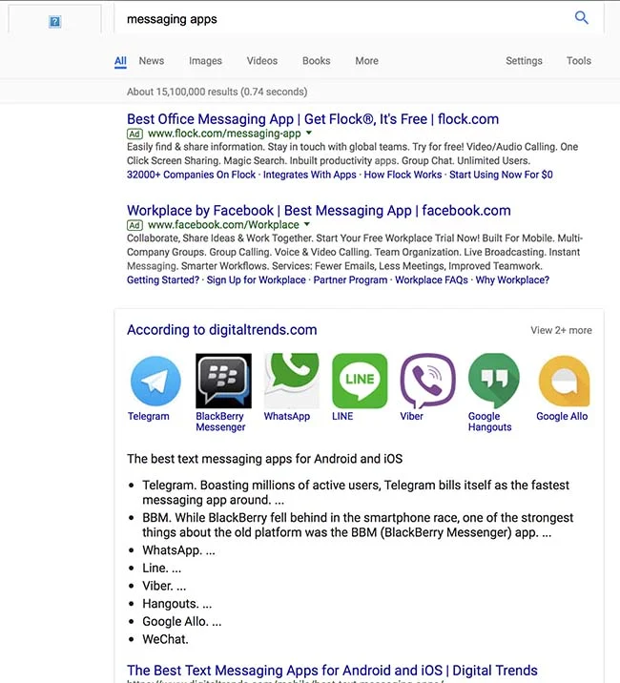This screenshot has height=683, width=620.
Task: Click the Workplace FAQs sitelink
Action: tap(431, 280)
